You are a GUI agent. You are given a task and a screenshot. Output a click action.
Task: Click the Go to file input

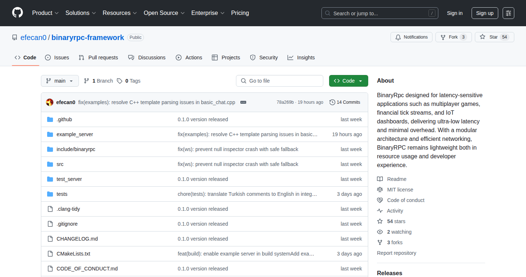(279, 81)
